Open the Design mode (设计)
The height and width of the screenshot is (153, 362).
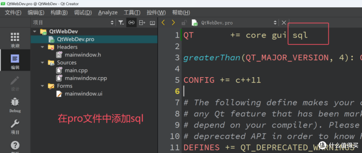[x=15, y=83]
